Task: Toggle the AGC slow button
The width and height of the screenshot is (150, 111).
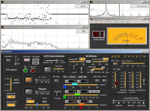Action: point(115,64)
